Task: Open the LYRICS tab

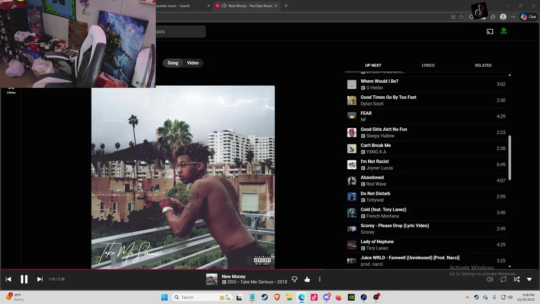Action: (428, 65)
